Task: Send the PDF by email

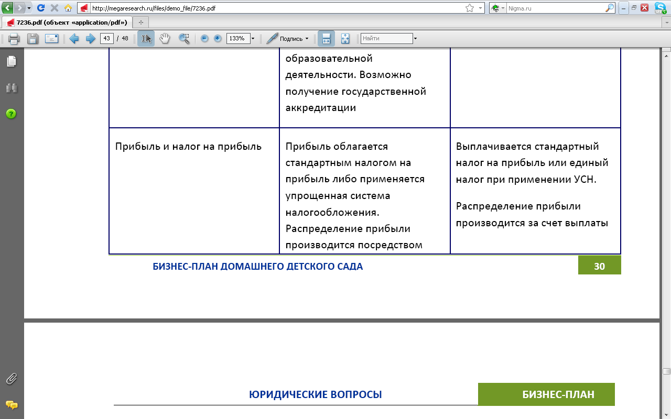Action: tap(51, 38)
